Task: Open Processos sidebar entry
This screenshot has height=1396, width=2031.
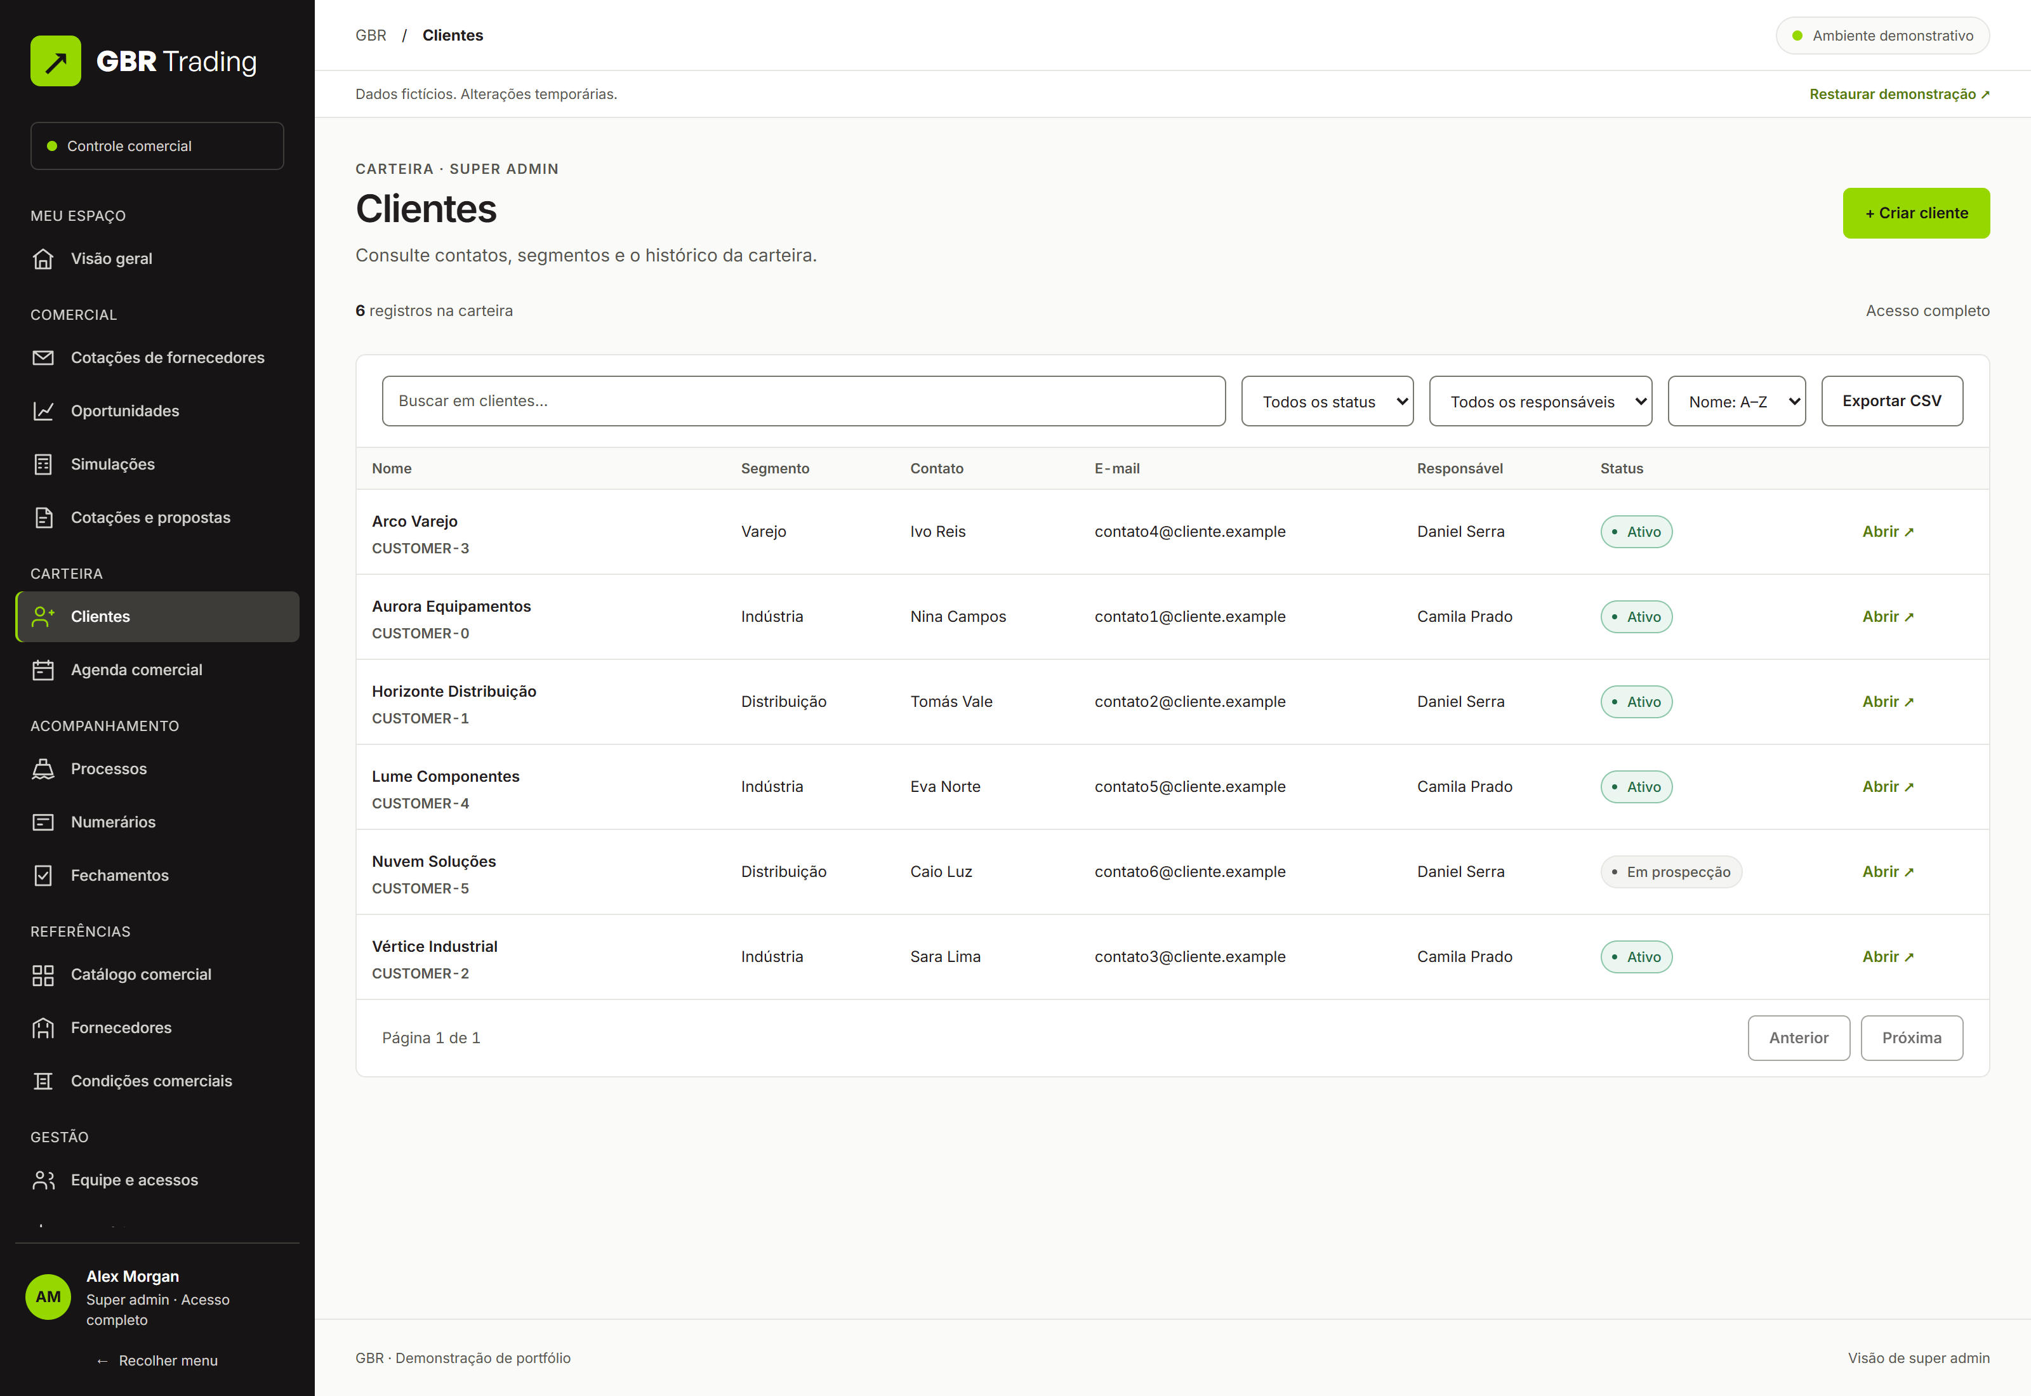Action: pyautogui.click(x=157, y=769)
